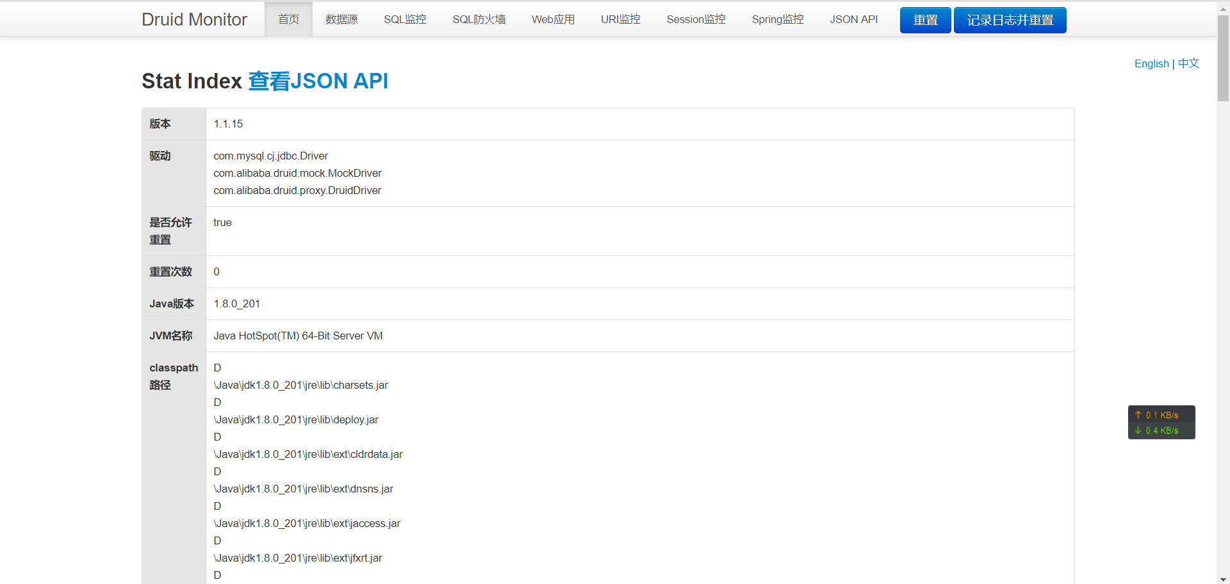This screenshot has height=584, width=1230.
Task: Click the deploy.jar classpath entry
Action: (x=296, y=419)
